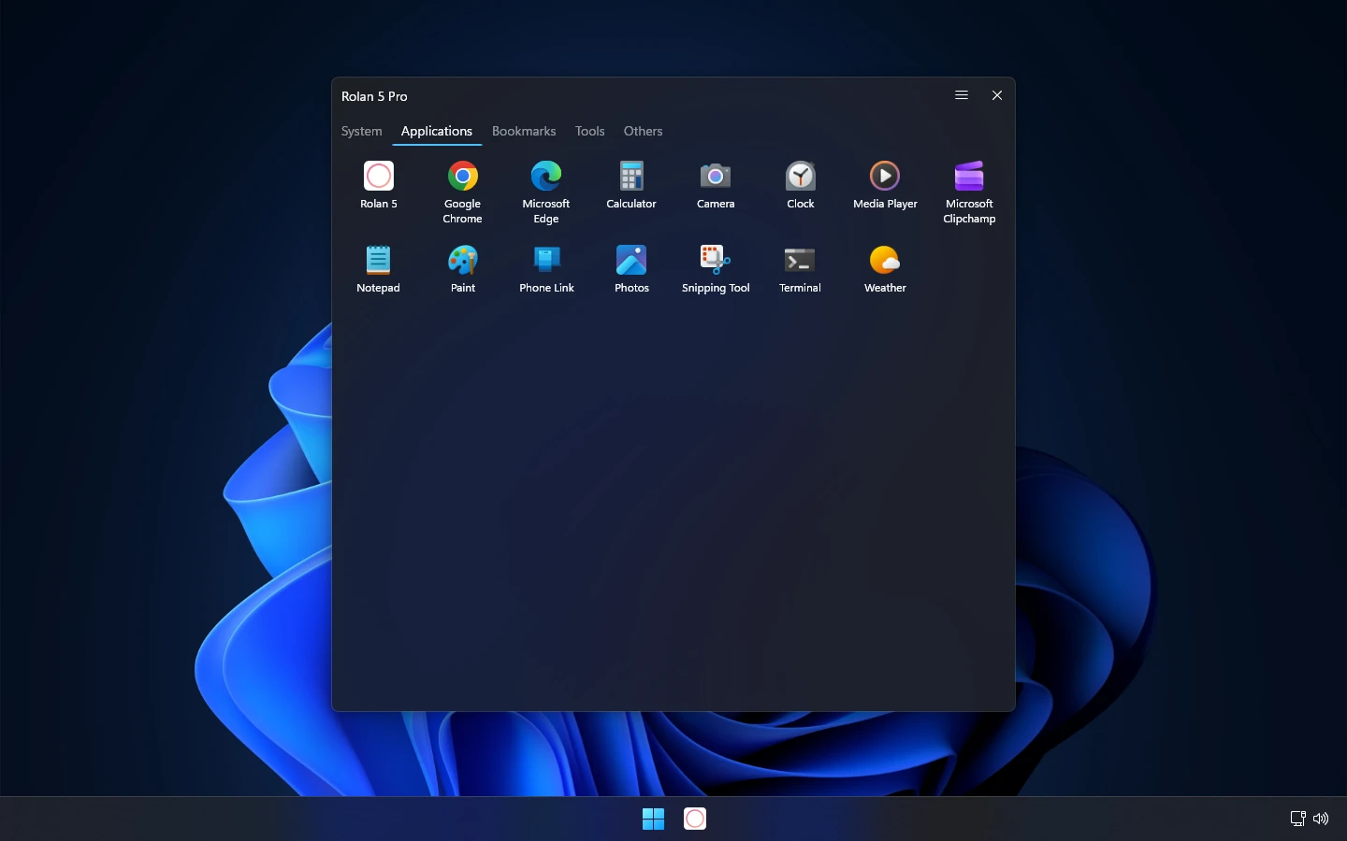Open the Weather app

[885, 269]
